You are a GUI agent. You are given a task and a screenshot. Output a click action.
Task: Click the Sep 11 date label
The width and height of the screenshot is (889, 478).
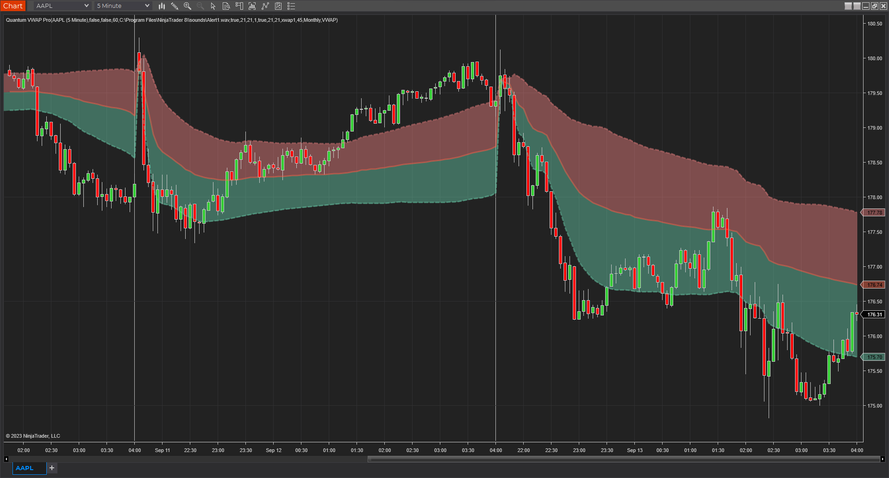[163, 450]
